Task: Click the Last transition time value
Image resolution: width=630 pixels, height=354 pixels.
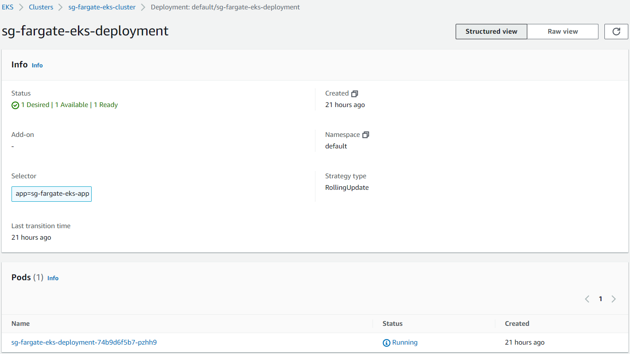Action: click(31, 238)
